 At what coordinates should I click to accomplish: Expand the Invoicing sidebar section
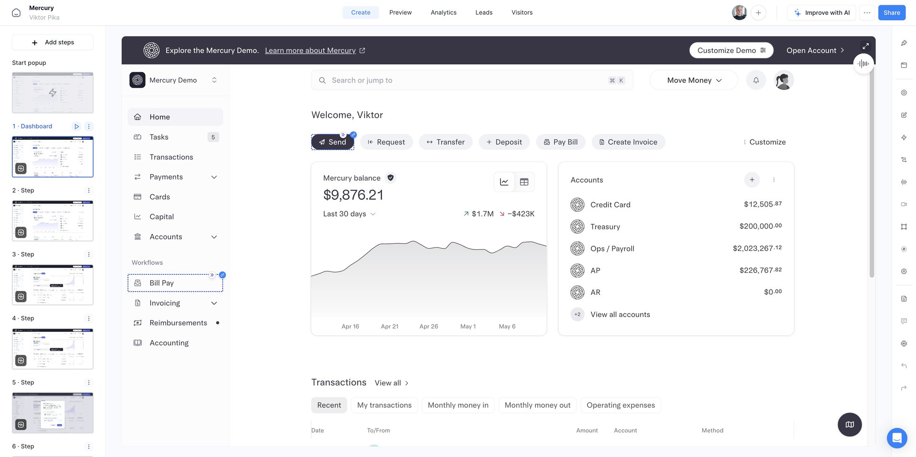(x=214, y=303)
